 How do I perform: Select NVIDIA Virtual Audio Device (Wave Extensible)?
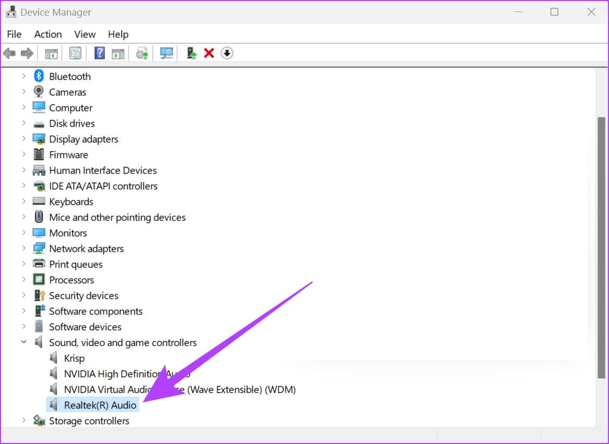180,389
